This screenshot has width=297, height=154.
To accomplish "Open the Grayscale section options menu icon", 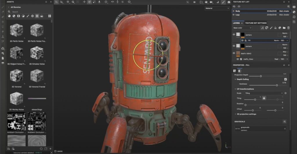I will tap(285, 122).
